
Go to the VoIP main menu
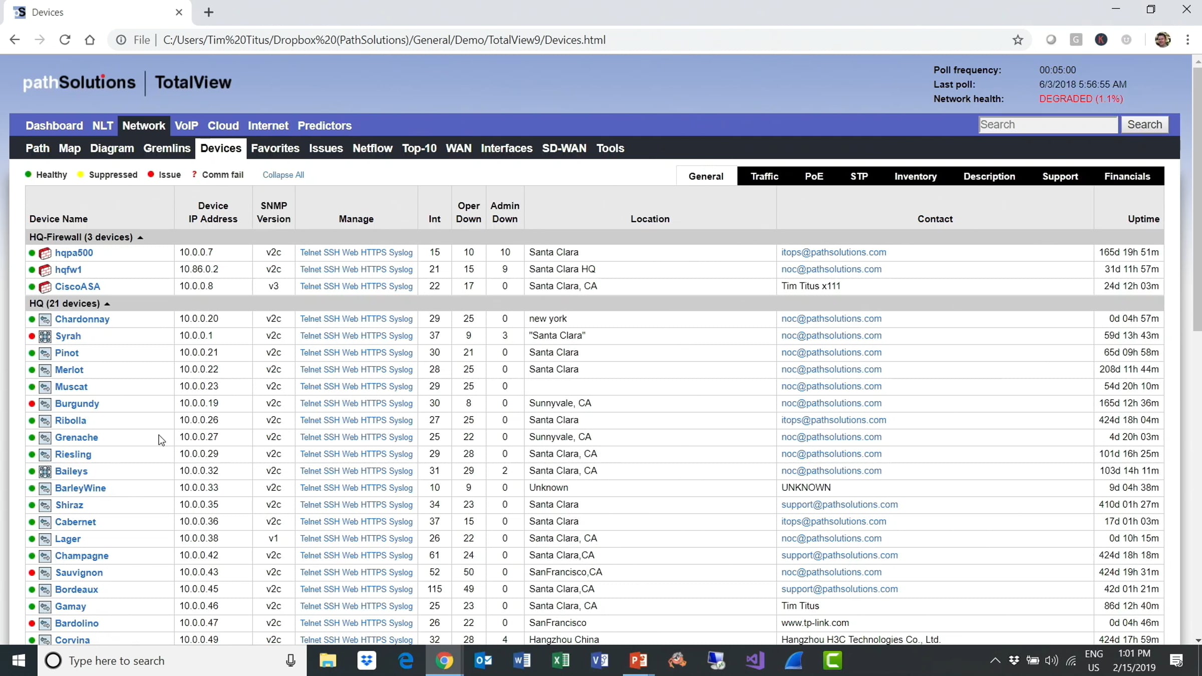click(186, 126)
